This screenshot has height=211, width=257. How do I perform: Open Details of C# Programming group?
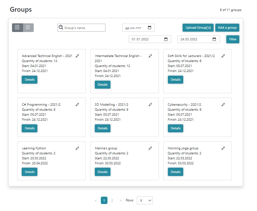(29, 128)
